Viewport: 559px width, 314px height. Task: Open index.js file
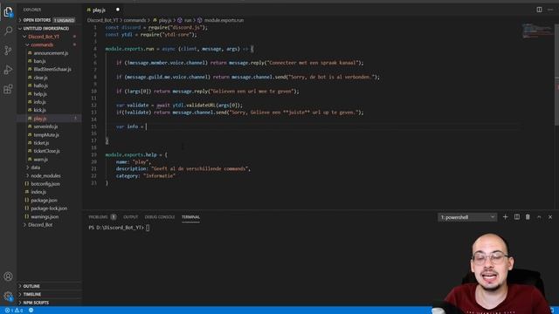click(x=38, y=192)
